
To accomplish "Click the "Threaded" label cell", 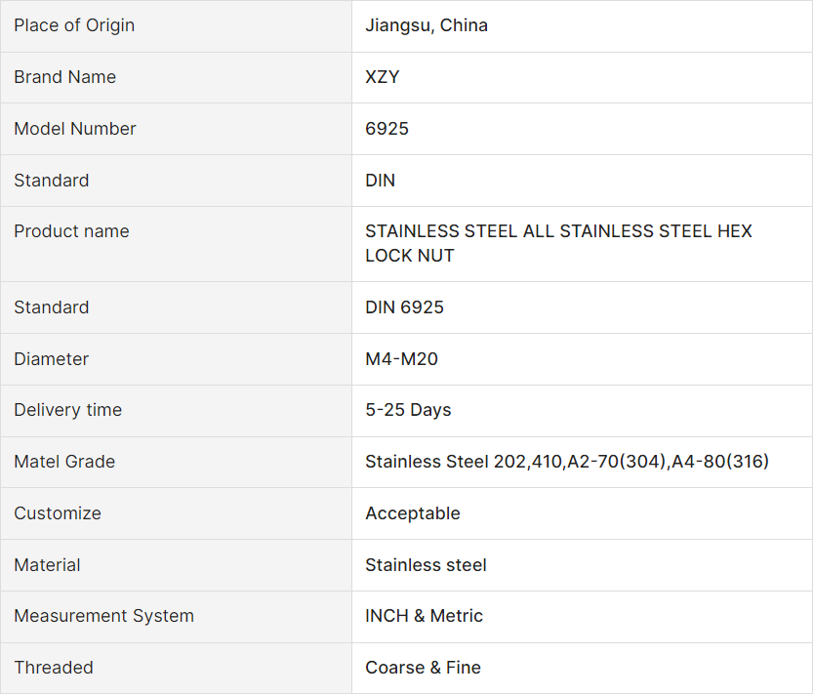I will [54, 668].
